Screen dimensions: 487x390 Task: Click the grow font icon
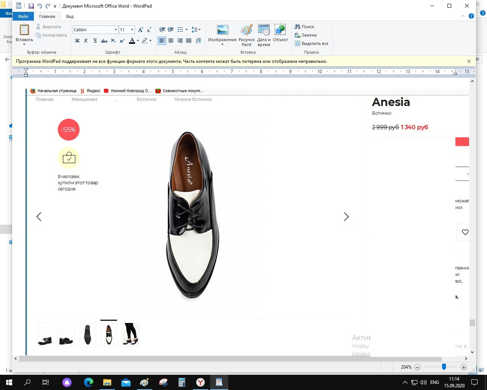[x=140, y=30]
